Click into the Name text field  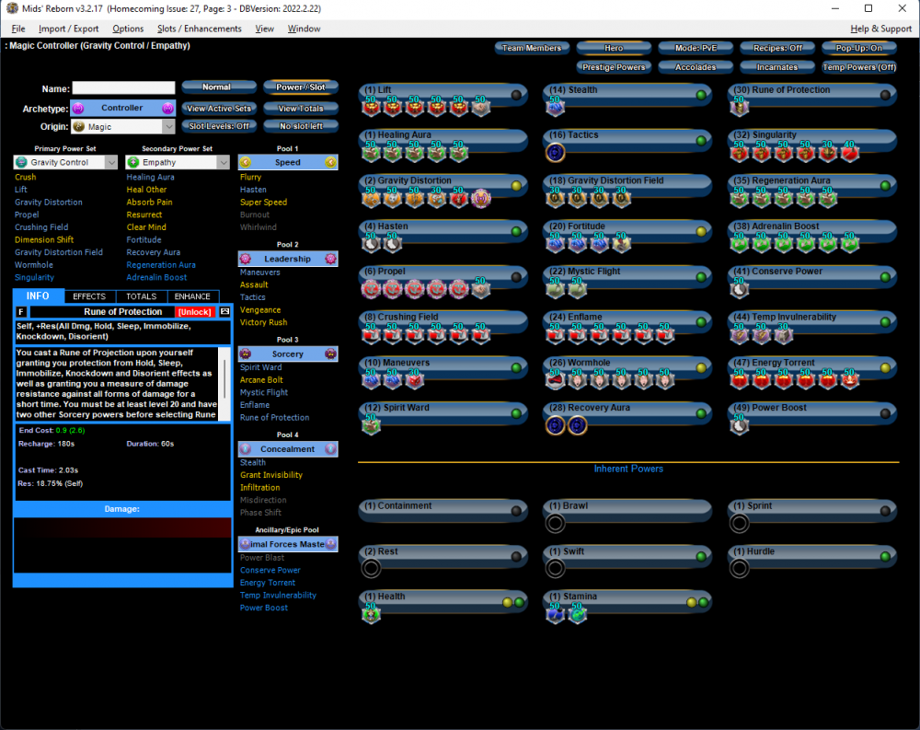[x=123, y=88]
